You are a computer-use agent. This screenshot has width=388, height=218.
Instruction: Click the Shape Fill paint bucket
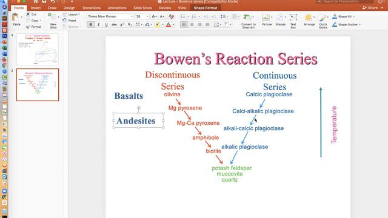[335, 16]
